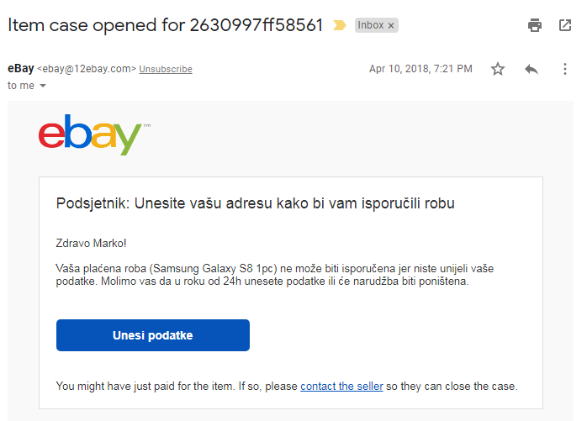Toggle the yellow importance marker
Image resolution: width=587 pixels, height=421 pixels.
(340, 25)
